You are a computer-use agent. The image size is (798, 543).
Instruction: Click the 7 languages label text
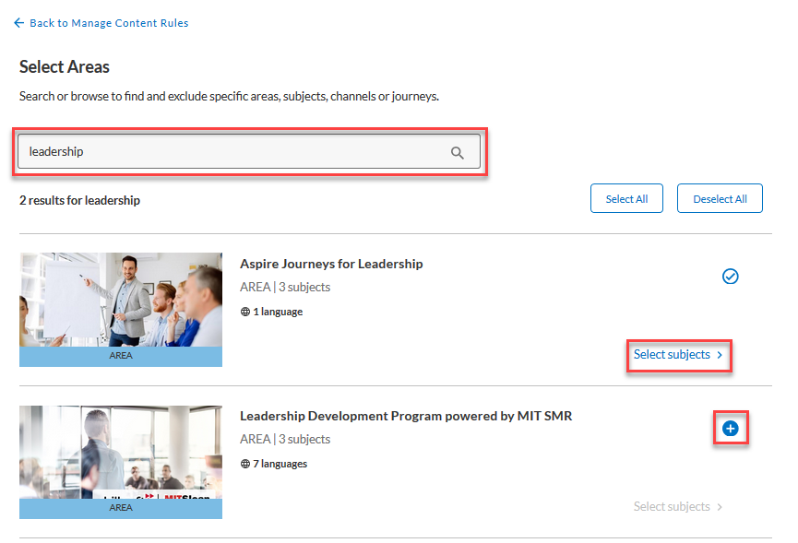tap(280, 464)
